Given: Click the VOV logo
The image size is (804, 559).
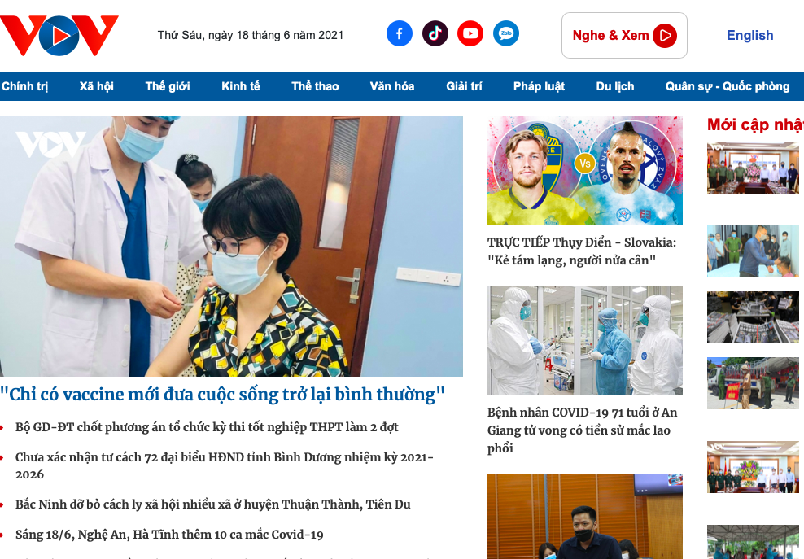Looking at the screenshot, I should pyautogui.click(x=59, y=35).
